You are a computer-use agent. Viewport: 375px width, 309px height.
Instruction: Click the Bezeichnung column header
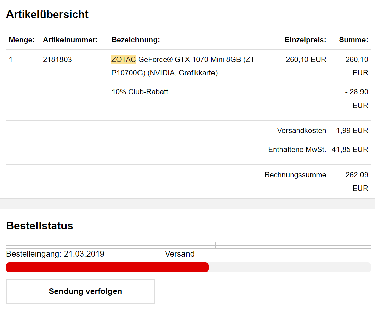pos(136,40)
